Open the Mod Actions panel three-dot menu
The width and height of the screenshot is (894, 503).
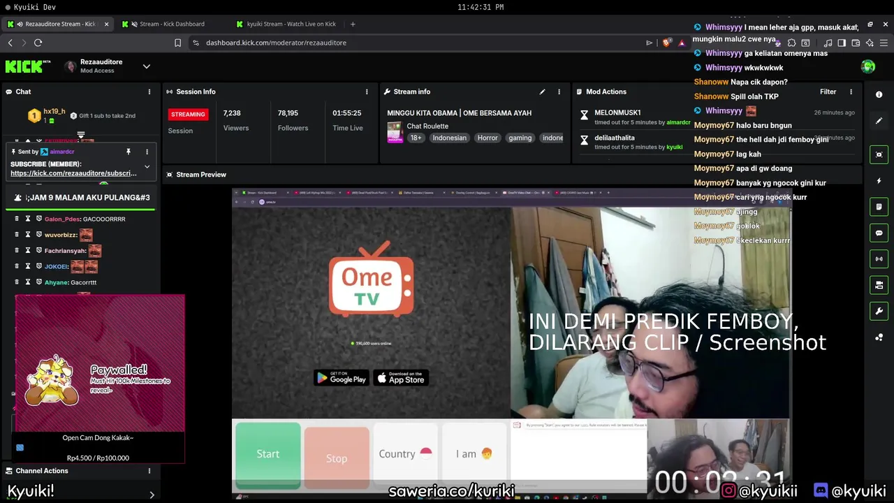point(851,92)
